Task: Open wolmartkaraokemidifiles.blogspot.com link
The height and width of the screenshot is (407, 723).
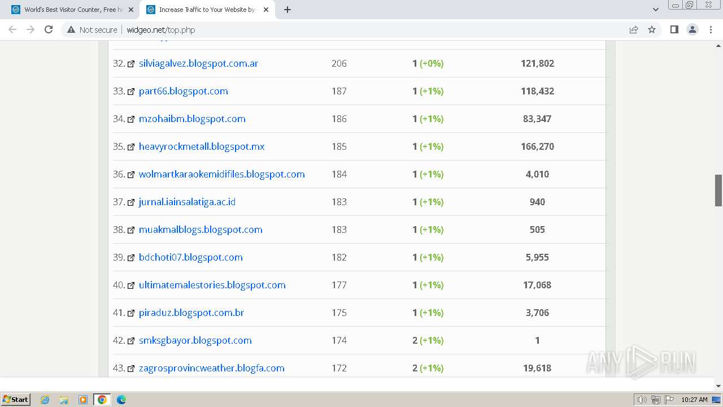Action: 222,174
